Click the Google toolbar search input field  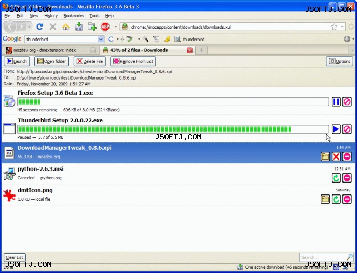pos(61,39)
